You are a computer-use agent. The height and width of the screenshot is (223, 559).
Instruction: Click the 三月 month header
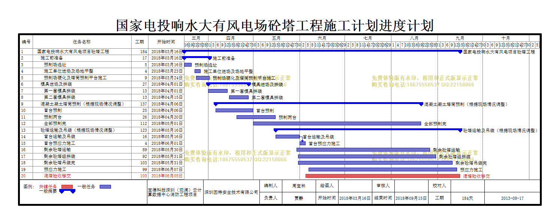196,38
